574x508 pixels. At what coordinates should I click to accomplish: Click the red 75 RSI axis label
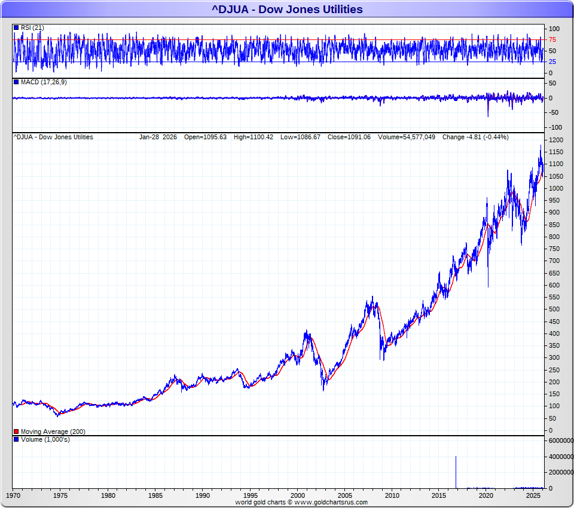(x=552, y=39)
